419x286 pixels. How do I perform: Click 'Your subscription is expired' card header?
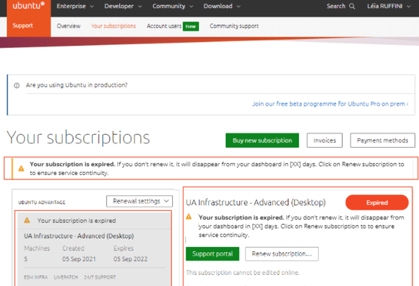[76, 220]
